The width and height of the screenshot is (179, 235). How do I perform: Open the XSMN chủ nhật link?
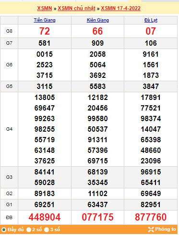tap(76, 8)
